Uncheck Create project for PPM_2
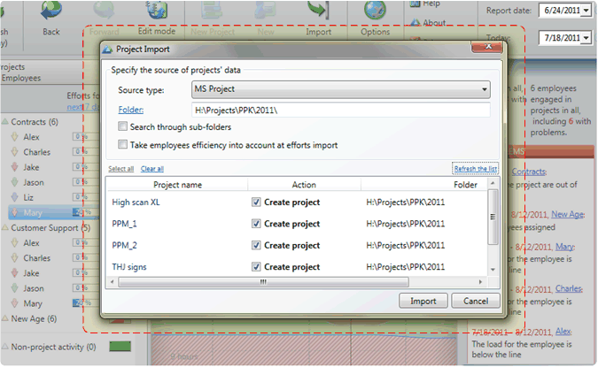 click(x=256, y=246)
